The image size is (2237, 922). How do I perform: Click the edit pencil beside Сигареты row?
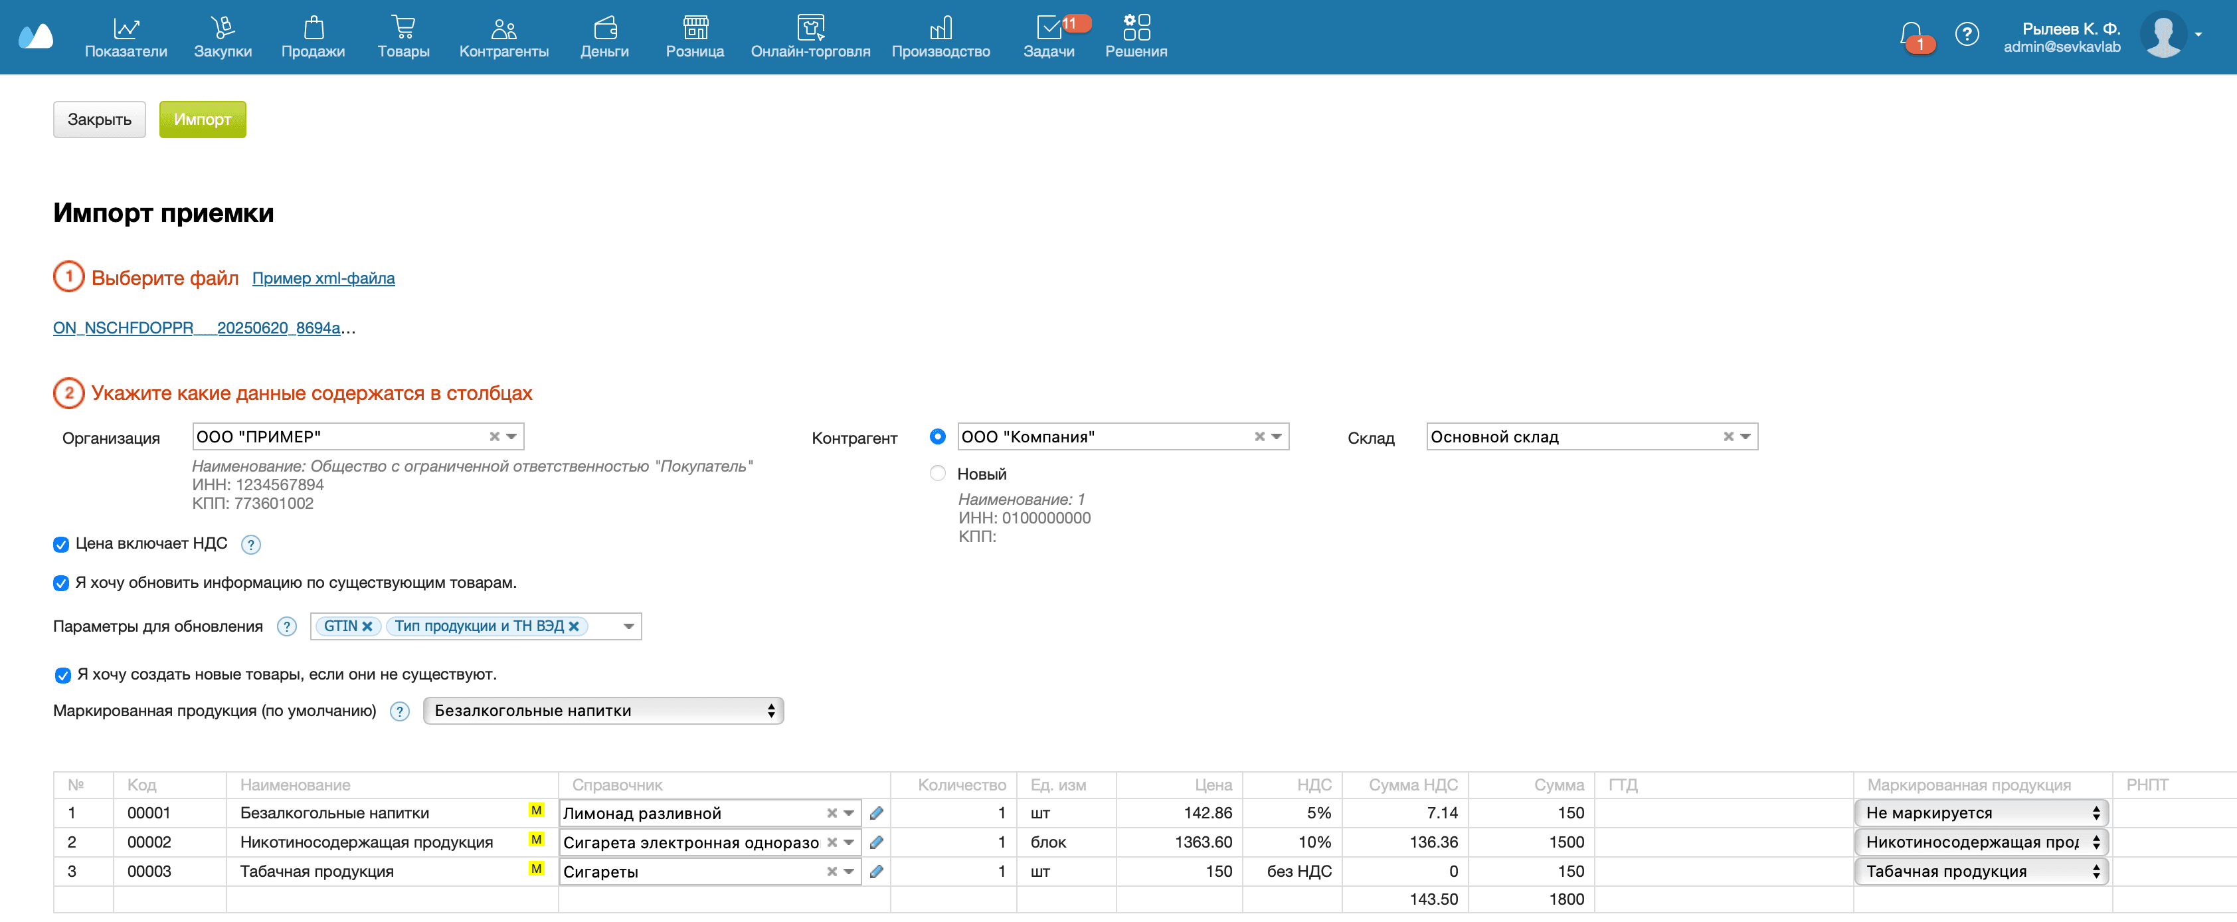(876, 872)
